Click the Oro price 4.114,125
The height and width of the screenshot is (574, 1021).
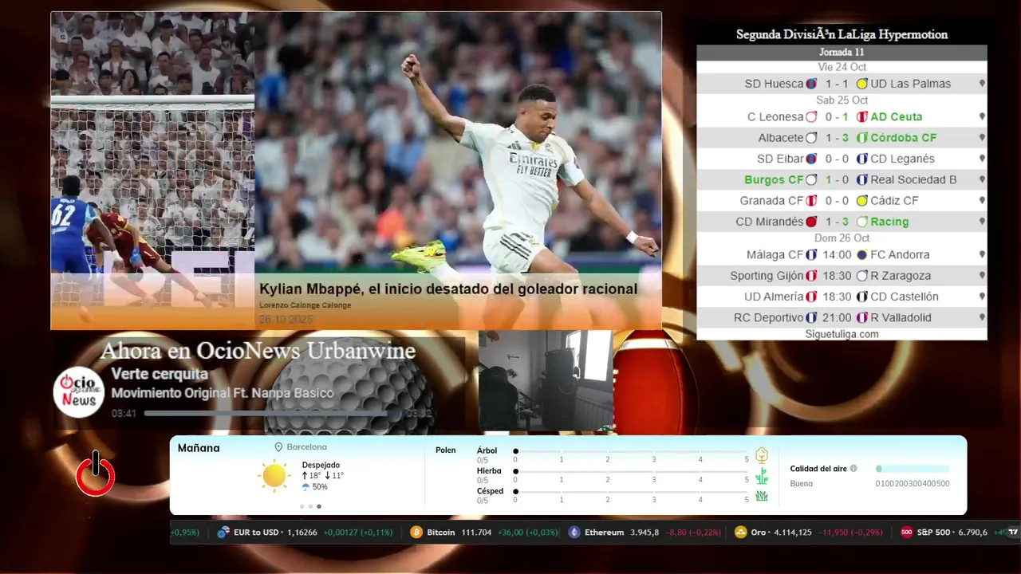[793, 533]
